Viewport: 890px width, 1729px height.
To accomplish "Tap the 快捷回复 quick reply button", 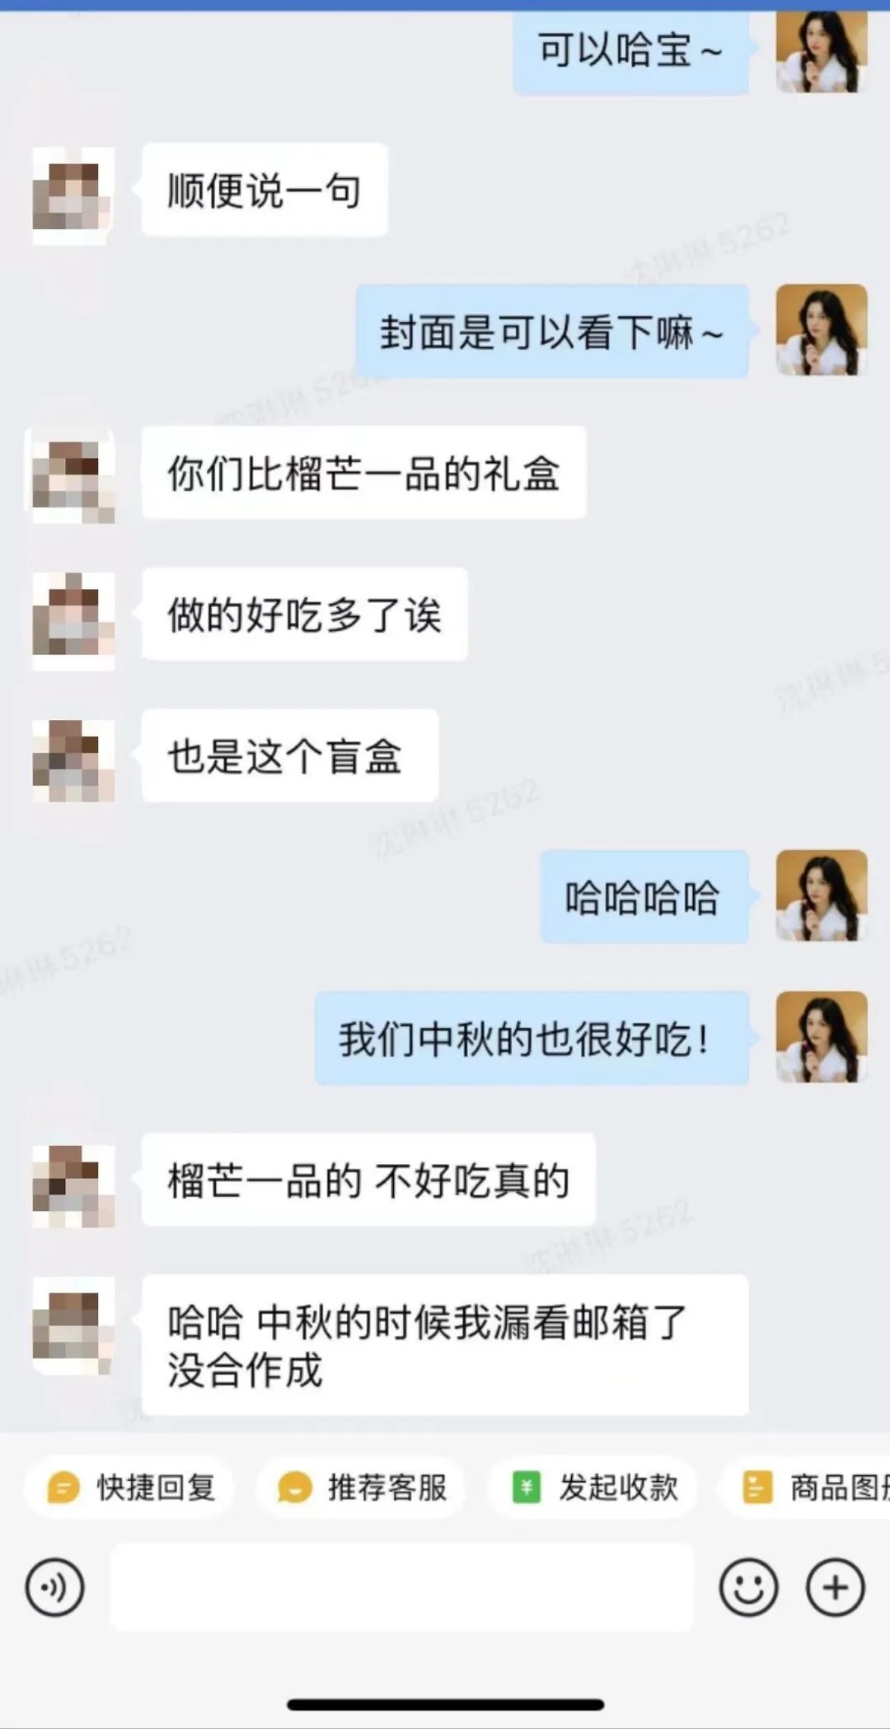I will point(129,1488).
